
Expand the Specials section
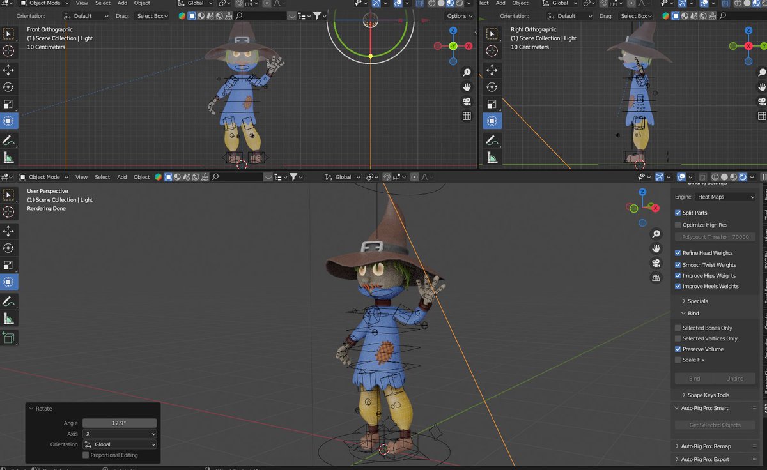point(695,301)
